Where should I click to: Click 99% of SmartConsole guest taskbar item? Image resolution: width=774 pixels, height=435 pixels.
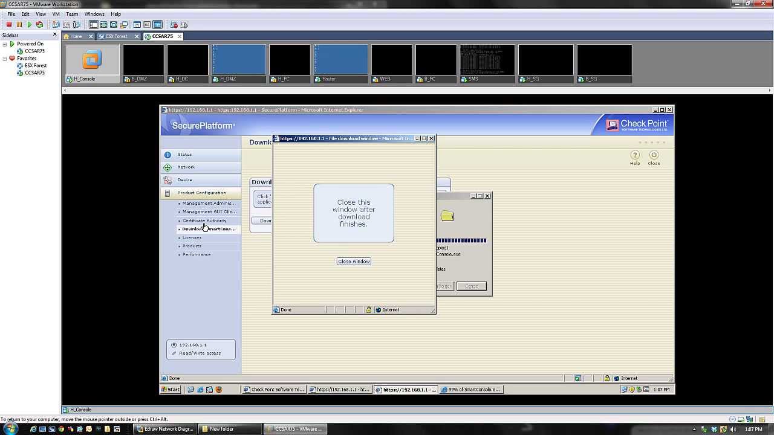point(471,390)
